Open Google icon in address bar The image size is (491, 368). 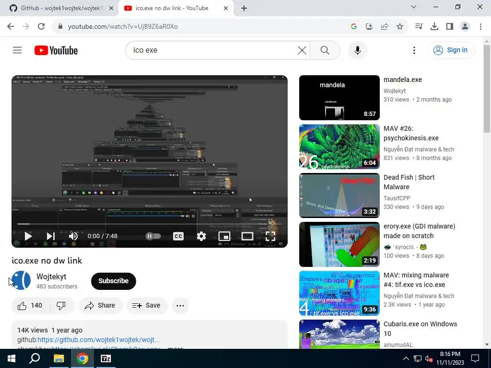click(x=354, y=26)
